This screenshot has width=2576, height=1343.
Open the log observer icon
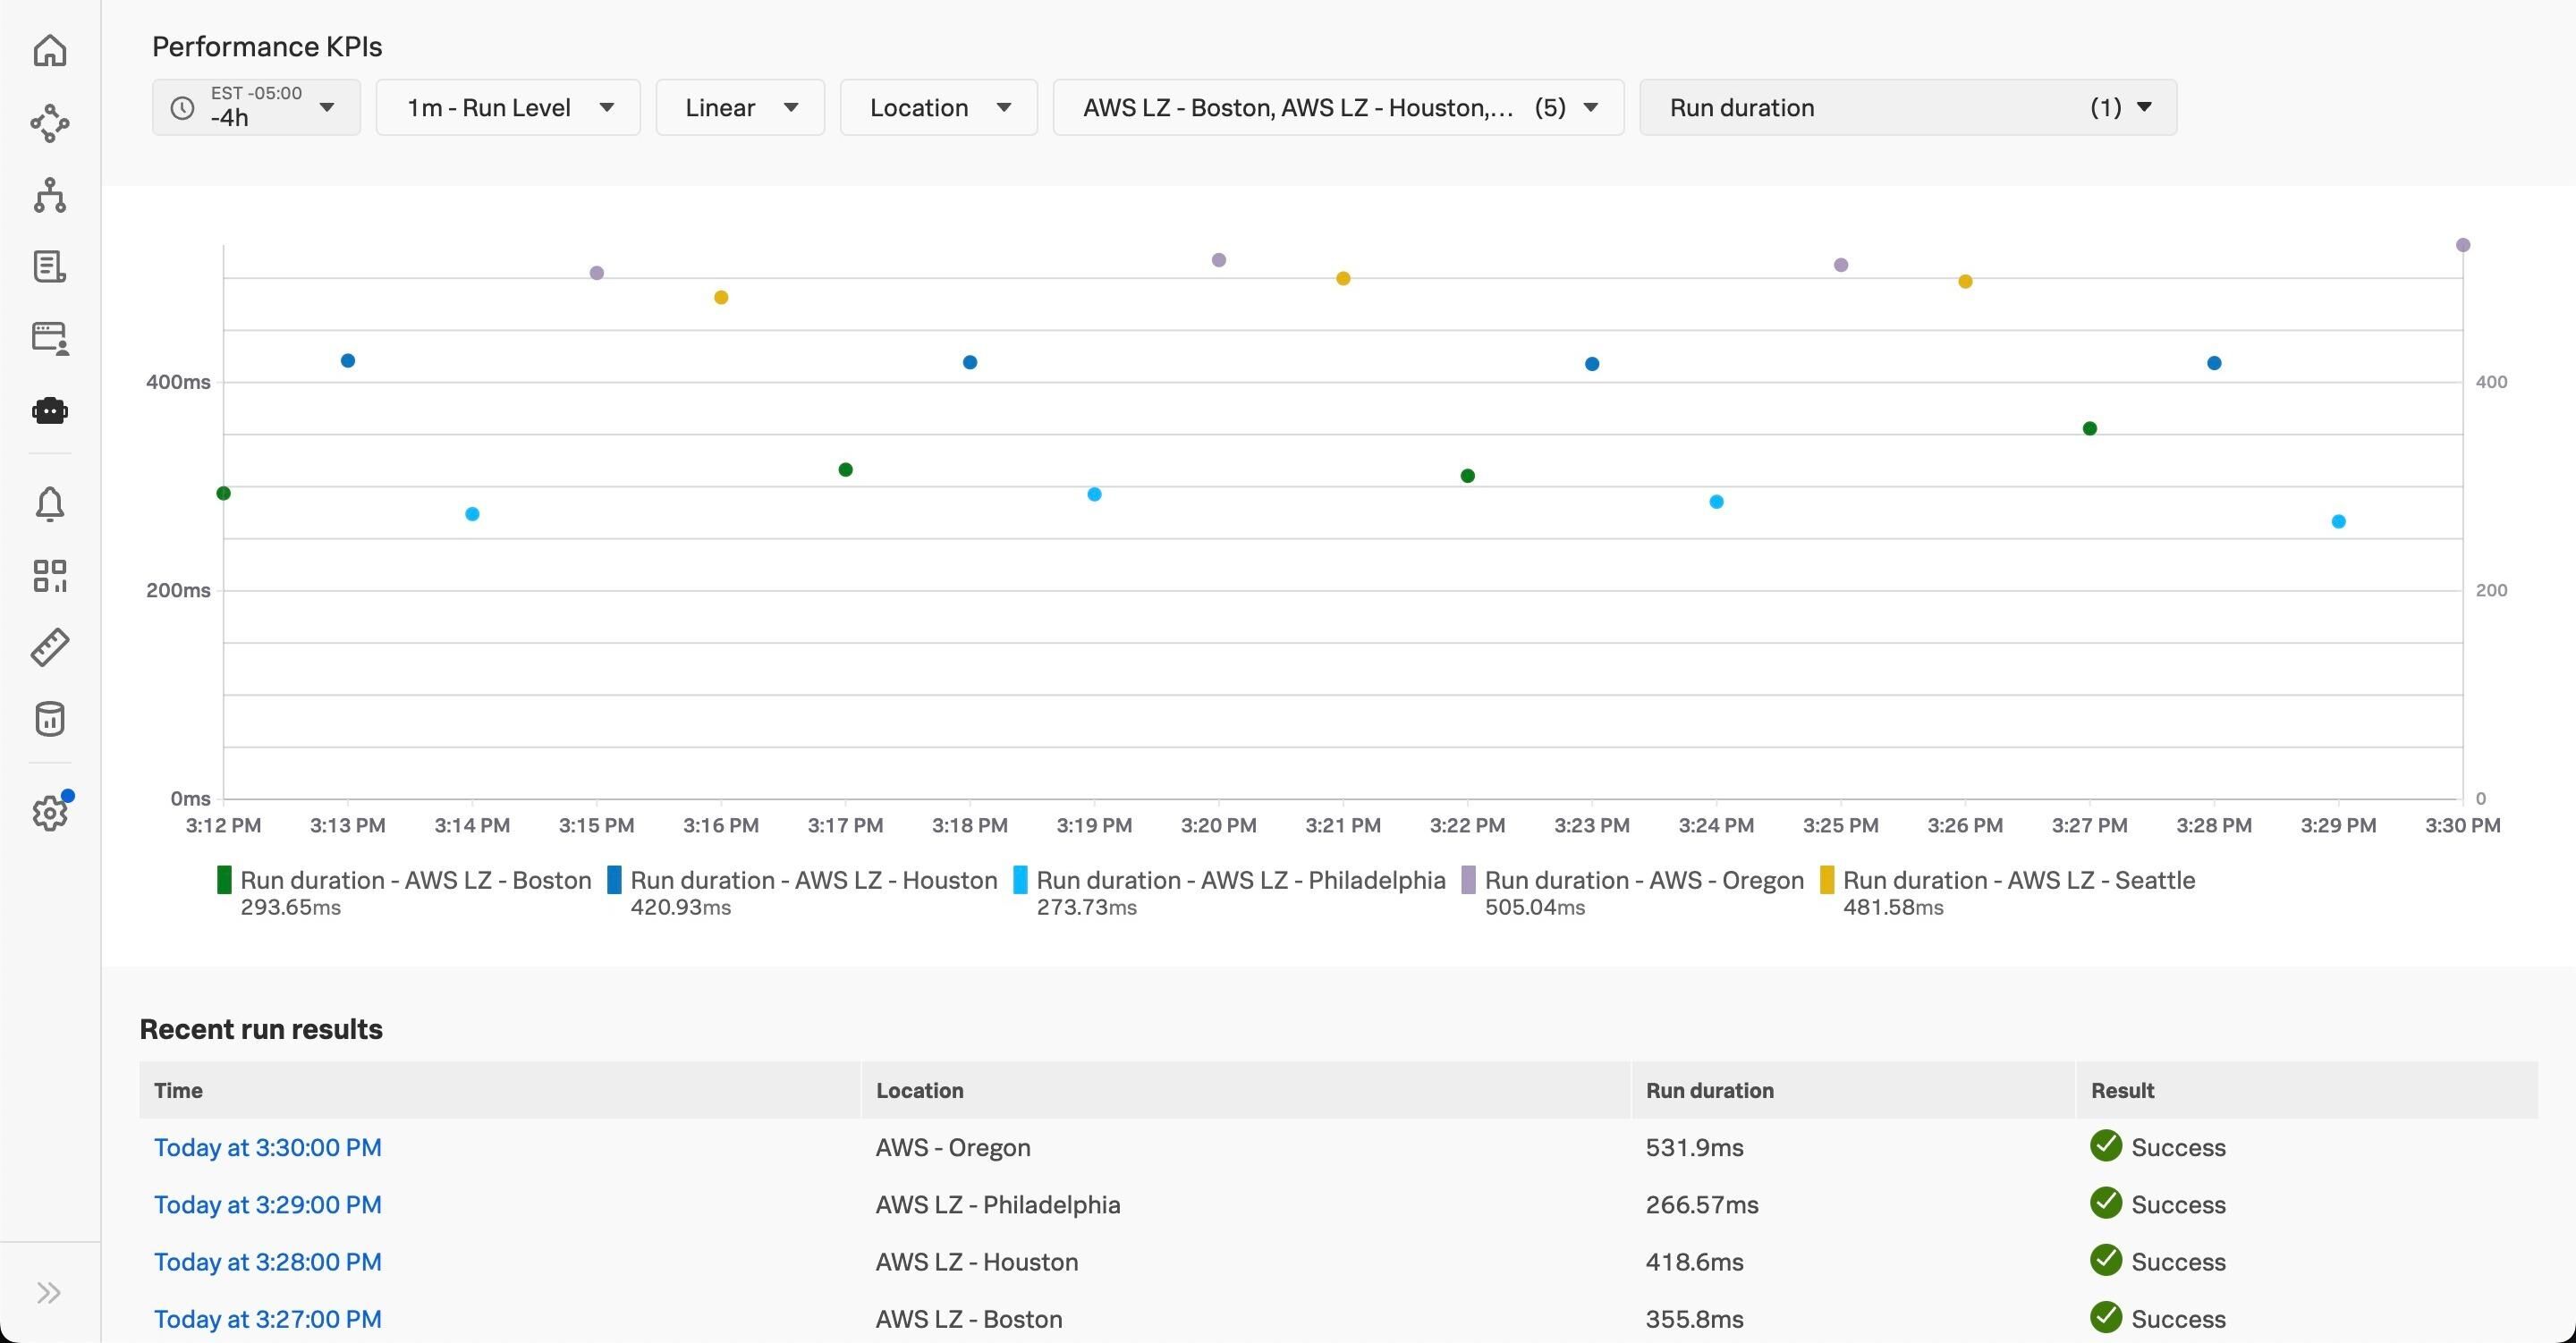point(49,266)
